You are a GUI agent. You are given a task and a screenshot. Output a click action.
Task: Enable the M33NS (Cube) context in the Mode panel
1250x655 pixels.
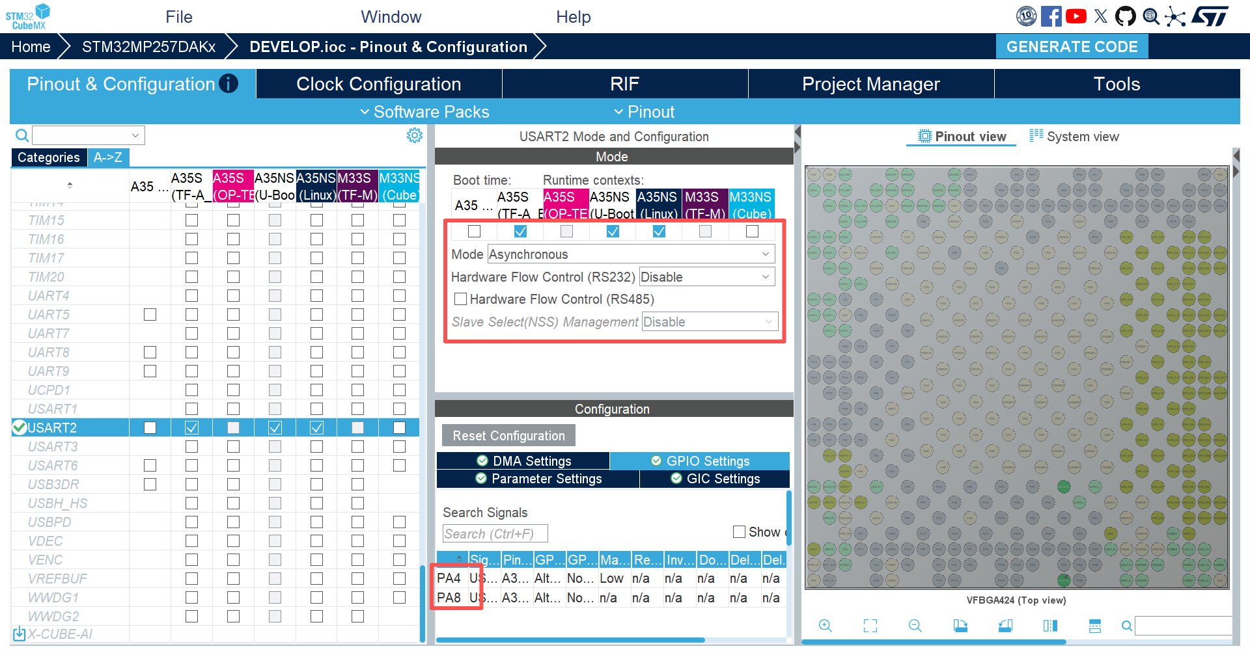pyautogui.click(x=752, y=231)
